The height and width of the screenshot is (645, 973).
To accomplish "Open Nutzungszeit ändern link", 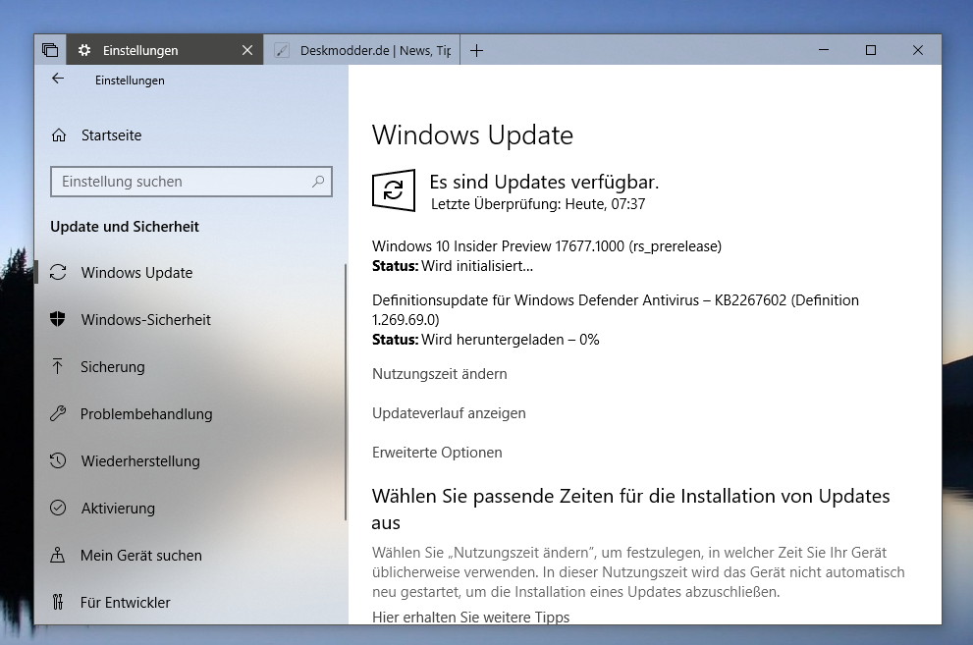I will (439, 374).
